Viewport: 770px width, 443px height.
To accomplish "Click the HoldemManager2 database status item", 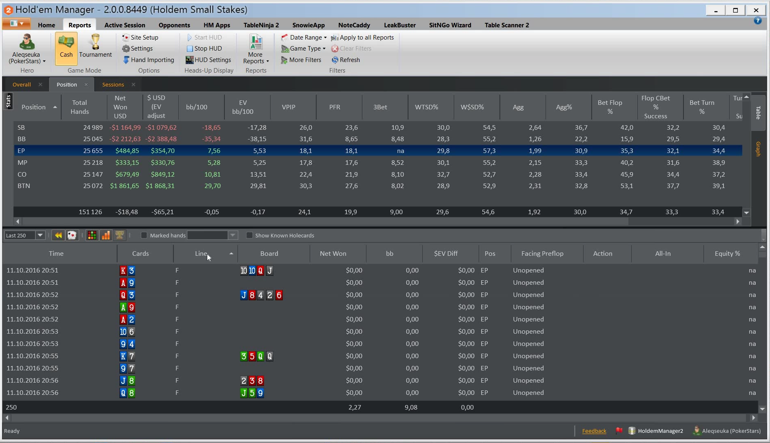I will pyautogui.click(x=656, y=431).
